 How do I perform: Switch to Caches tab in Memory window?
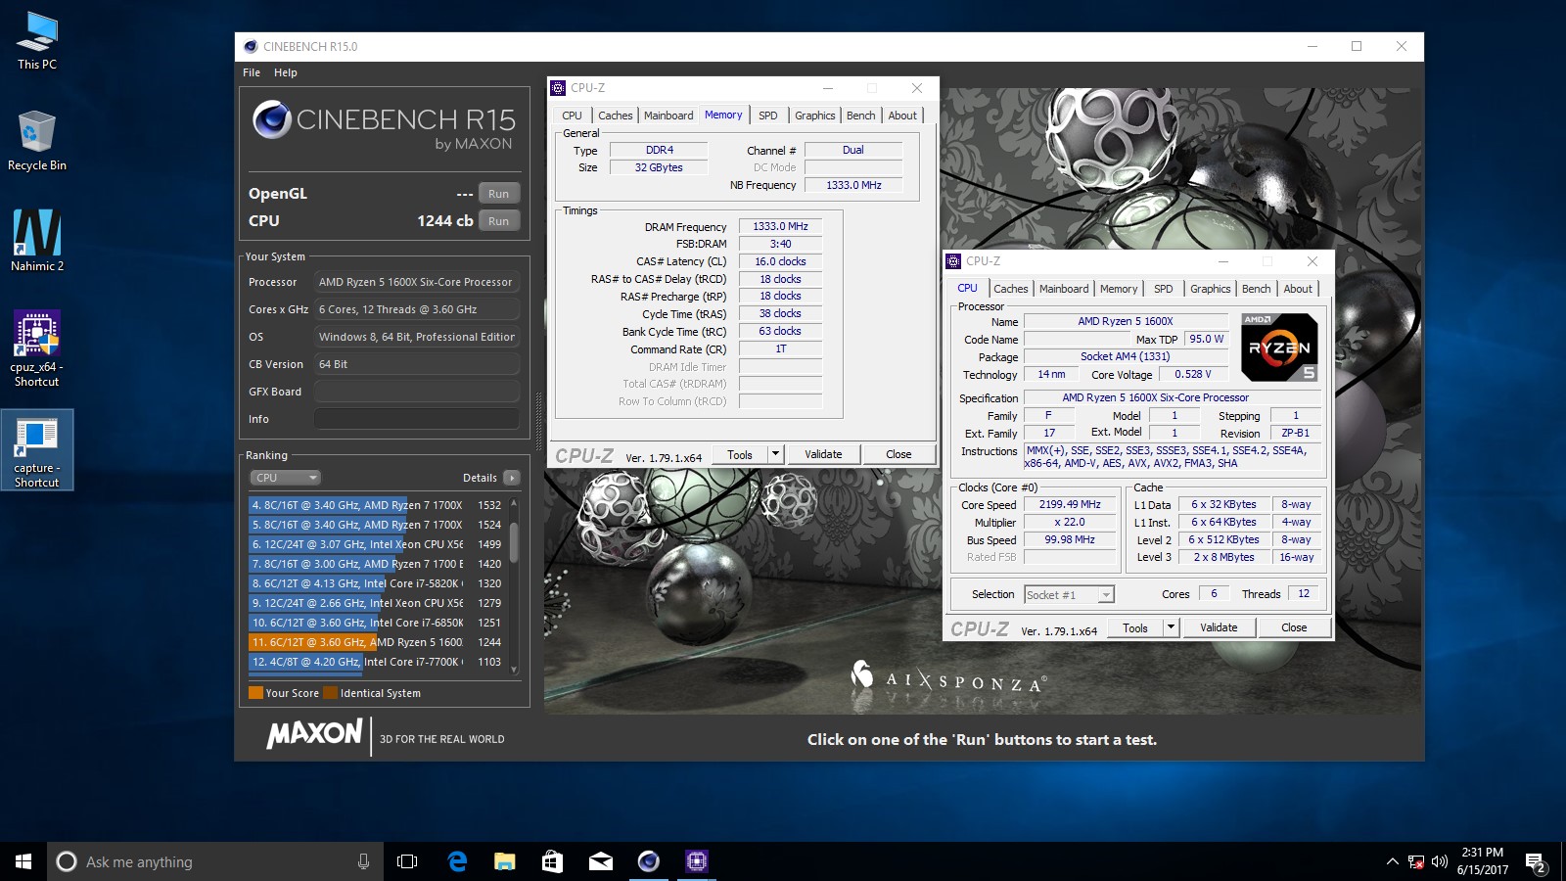pyautogui.click(x=616, y=116)
